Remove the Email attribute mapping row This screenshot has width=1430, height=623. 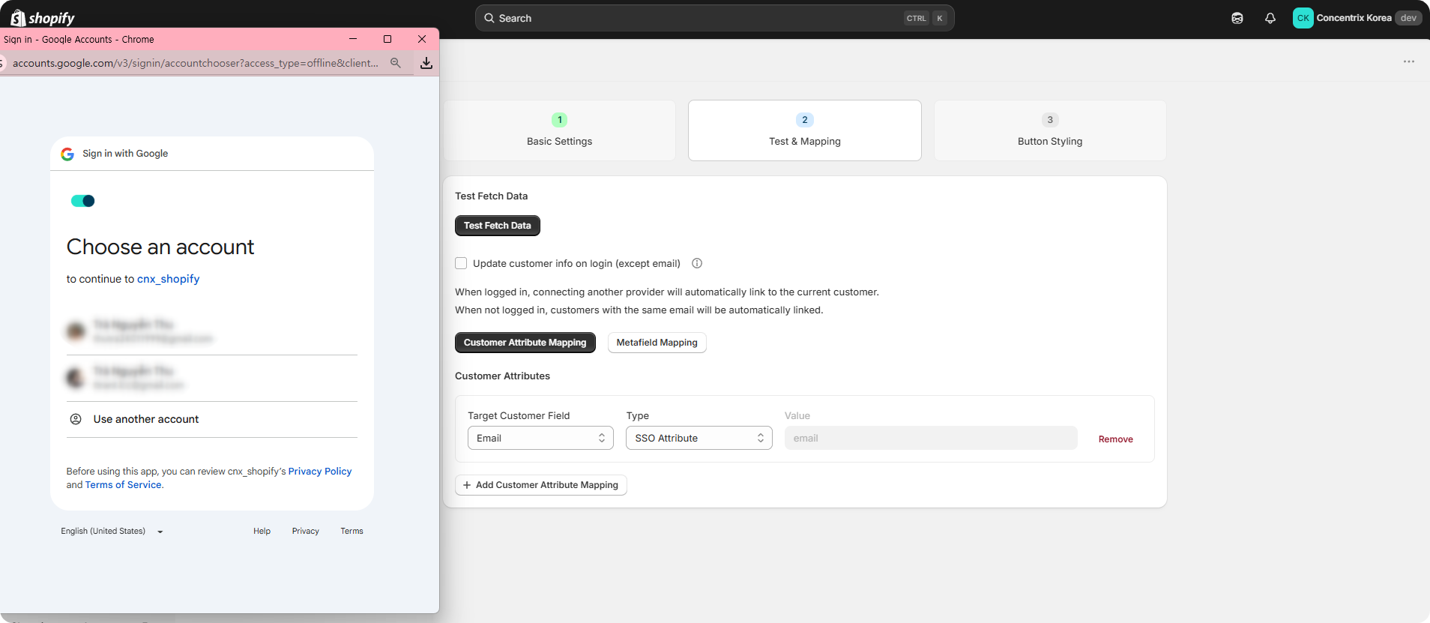(x=1115, y=439)
